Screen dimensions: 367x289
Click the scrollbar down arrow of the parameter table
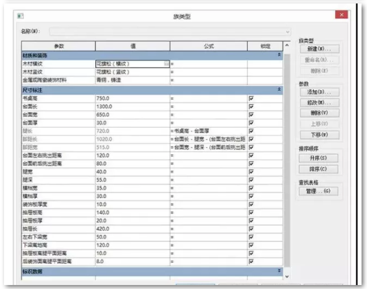287,277
